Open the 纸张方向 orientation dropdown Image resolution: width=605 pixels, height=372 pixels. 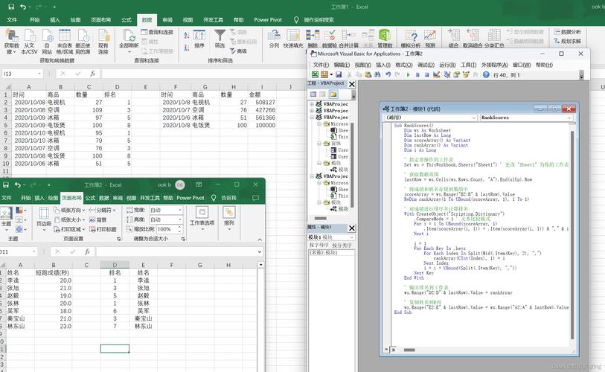coord(69,211)
